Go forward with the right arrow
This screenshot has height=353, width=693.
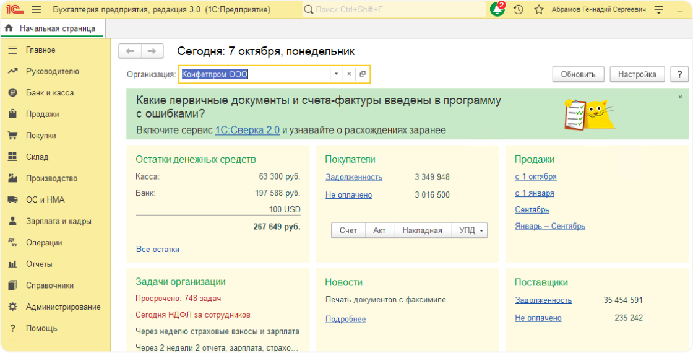pyautogui.click(x=152, y=51)
